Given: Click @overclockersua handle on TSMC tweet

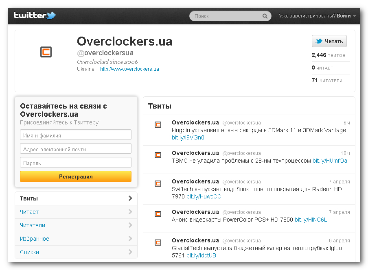Looking at the screenshot, I should [x=241, y=153].
